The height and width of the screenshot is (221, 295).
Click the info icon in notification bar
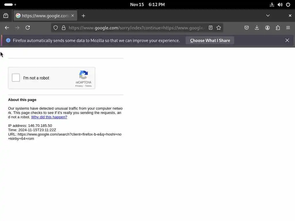(x=8, y=40)
